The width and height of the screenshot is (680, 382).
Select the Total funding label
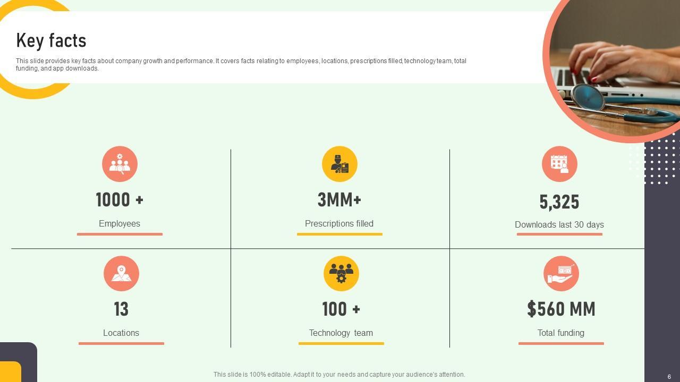pyautogui.click(x=561, y=333)
